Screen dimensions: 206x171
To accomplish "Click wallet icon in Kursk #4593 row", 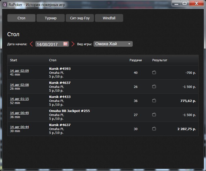I will point(154,72).
